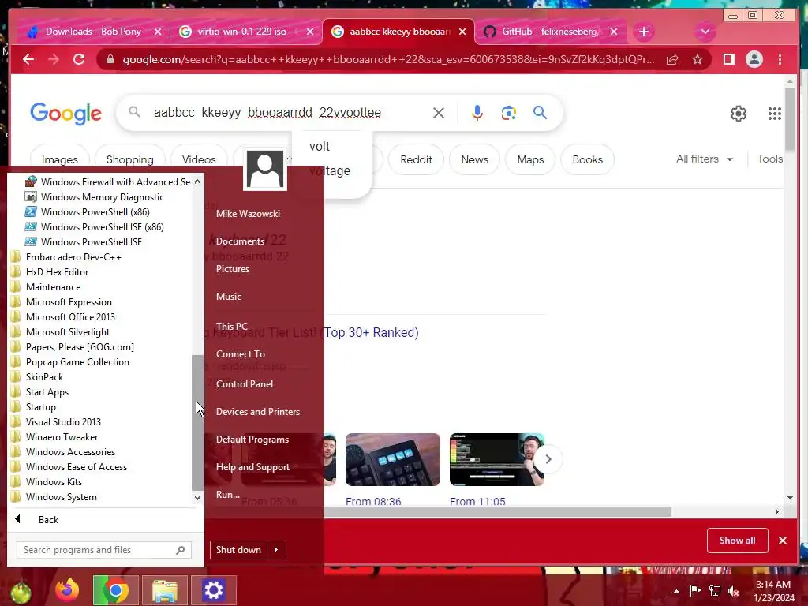Click Run... in the Start menu

pos(228,495)
